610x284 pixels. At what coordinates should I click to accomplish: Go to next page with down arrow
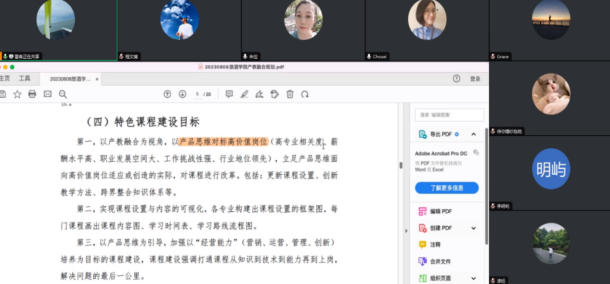182,94
